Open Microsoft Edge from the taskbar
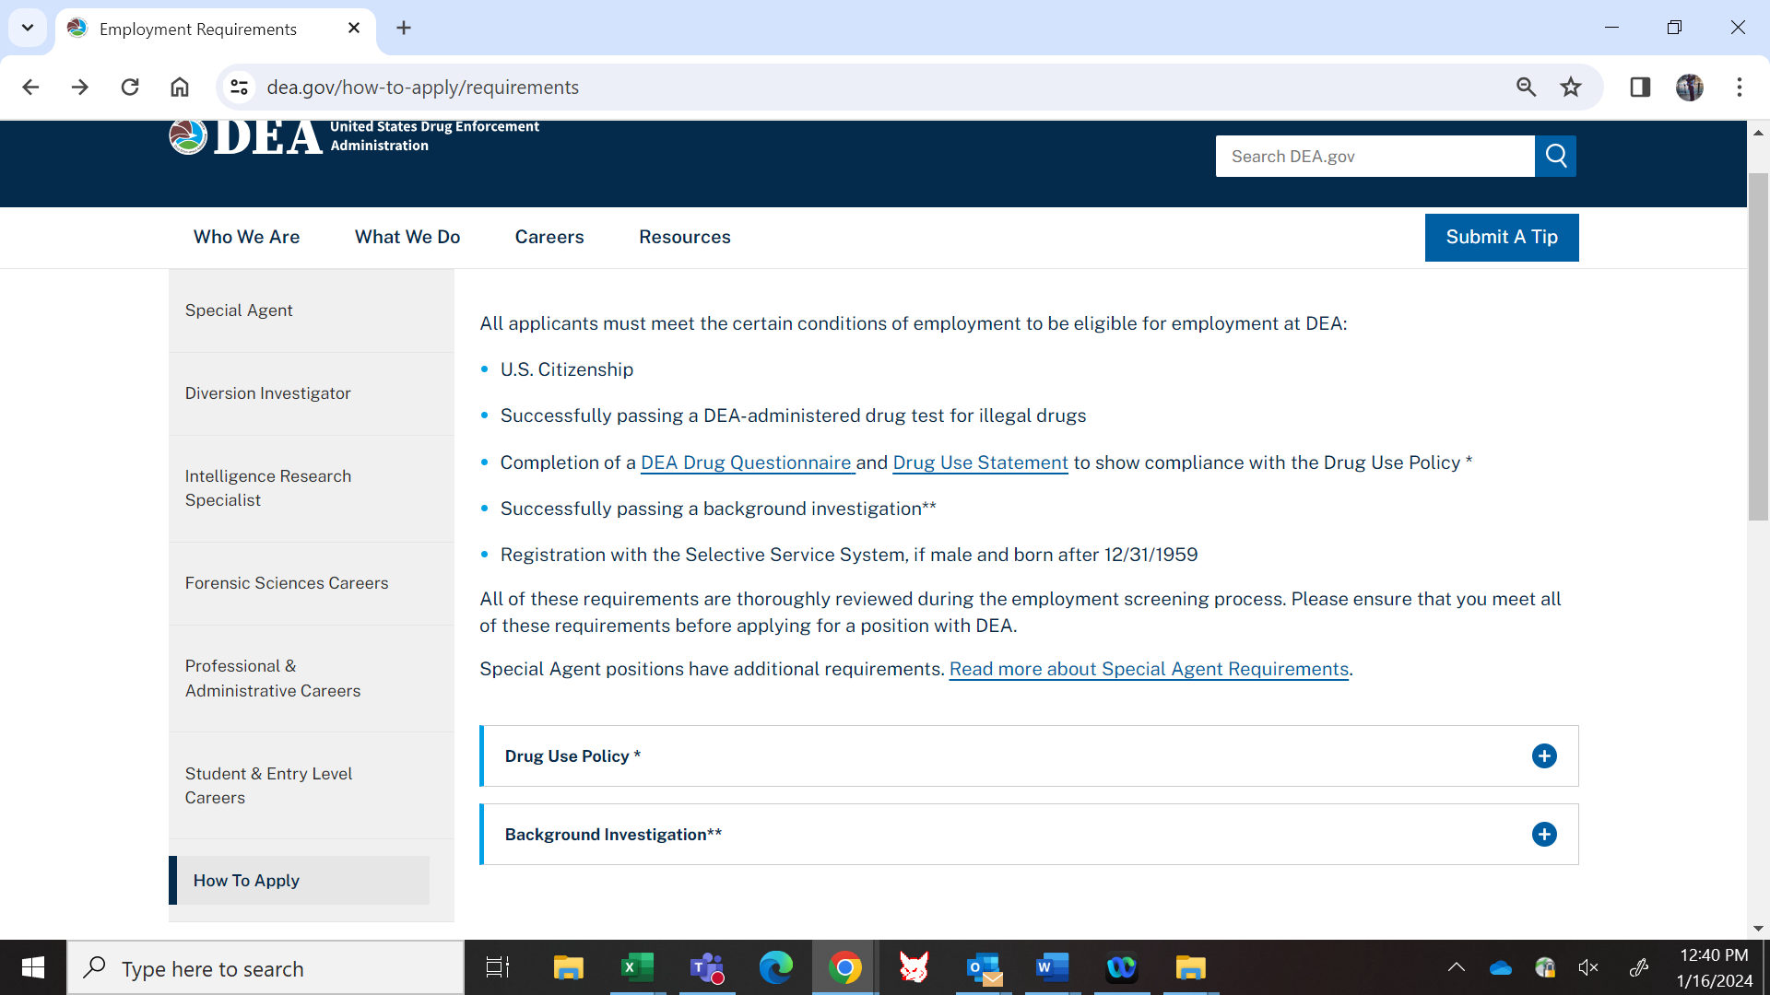The height and width of the screenshot is (995, 1770). pyautogui.click(x=775, y=968)
